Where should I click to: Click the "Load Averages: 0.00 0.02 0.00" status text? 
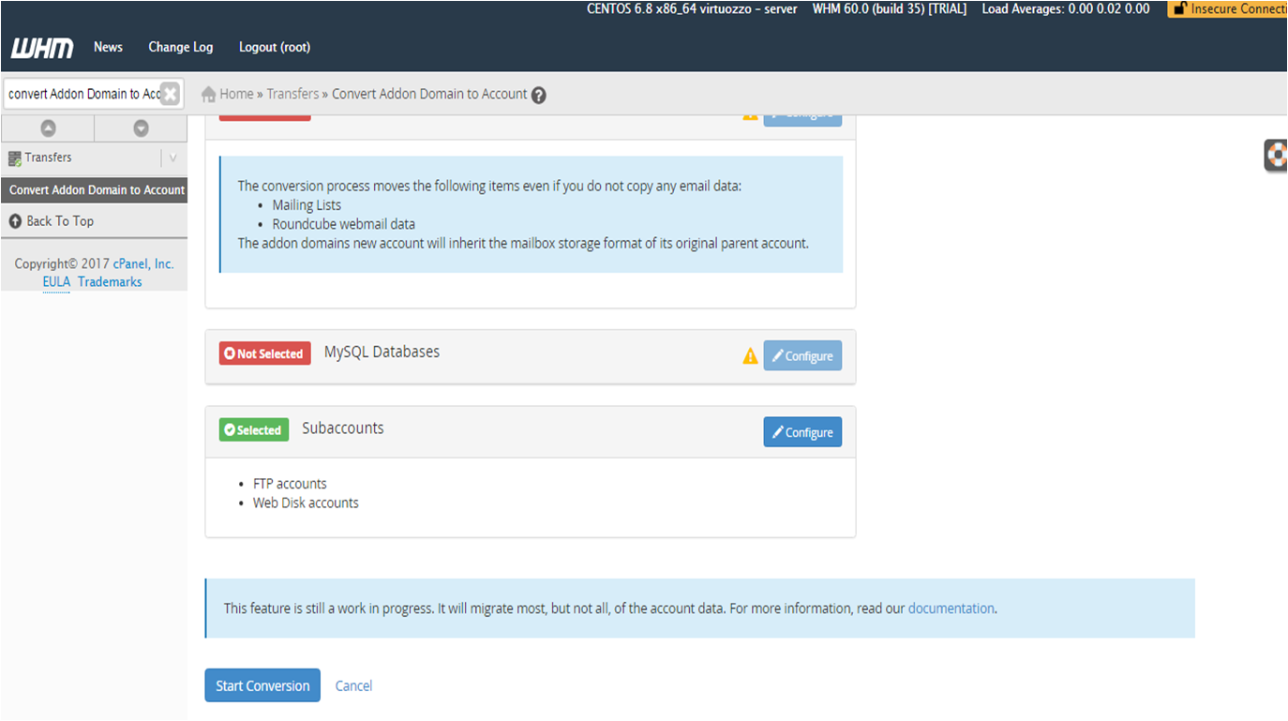point(1066,8)
